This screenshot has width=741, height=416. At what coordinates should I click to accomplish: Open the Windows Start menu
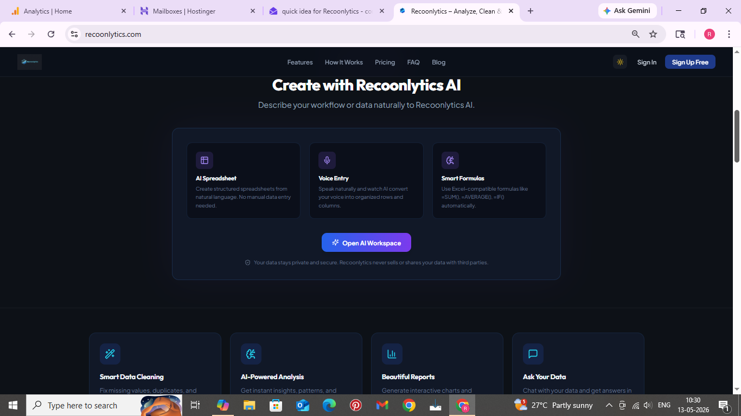tap(13, 405)
